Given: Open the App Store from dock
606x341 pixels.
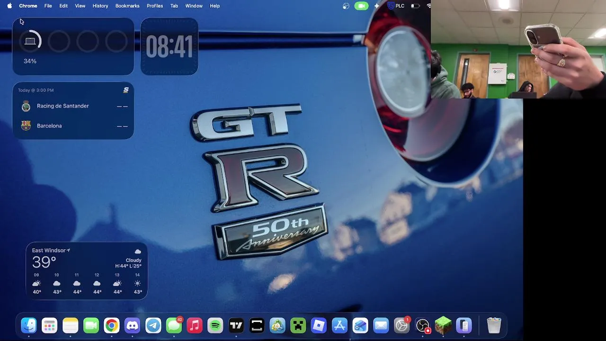Looking at the screenshot, I should coord(339,325).
